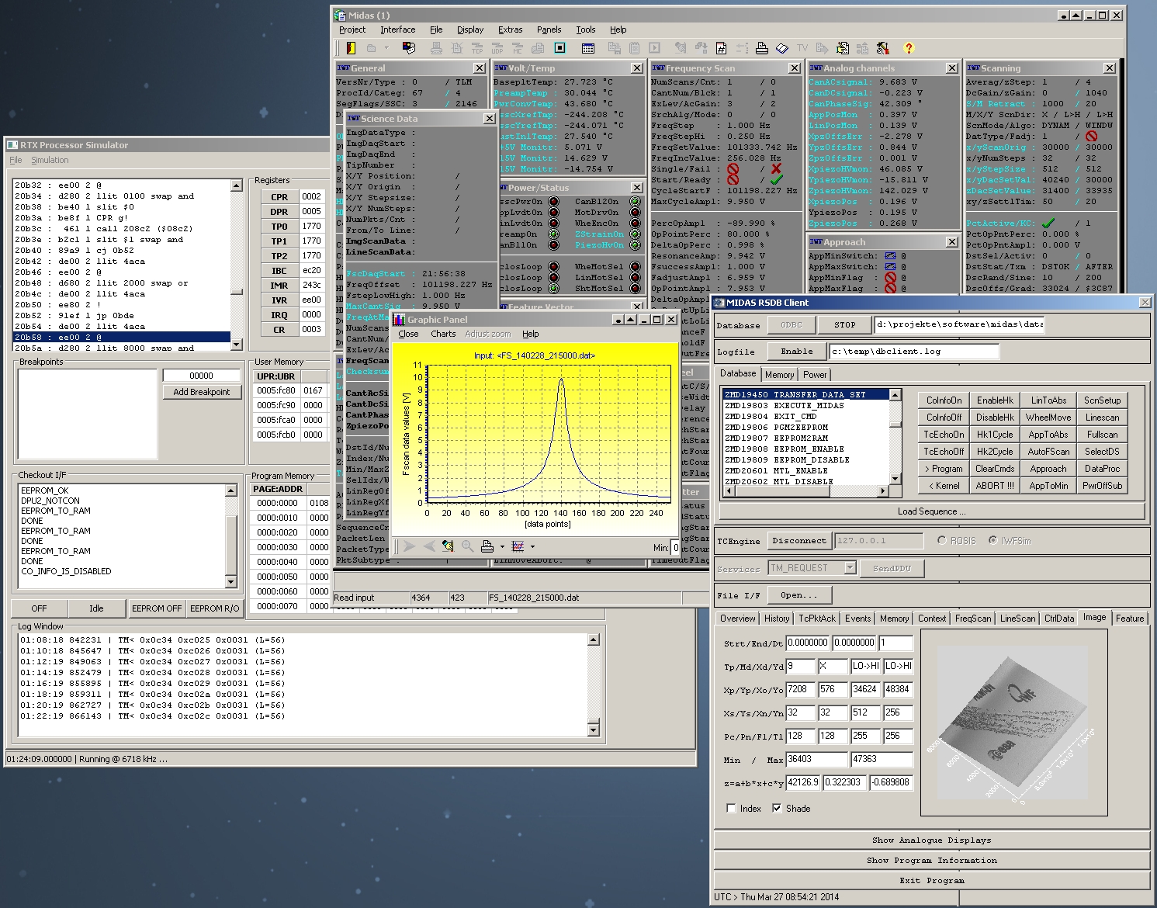The image size is (1157, 908).
Task: Click the ABORT !!! button
Action: 995,486
